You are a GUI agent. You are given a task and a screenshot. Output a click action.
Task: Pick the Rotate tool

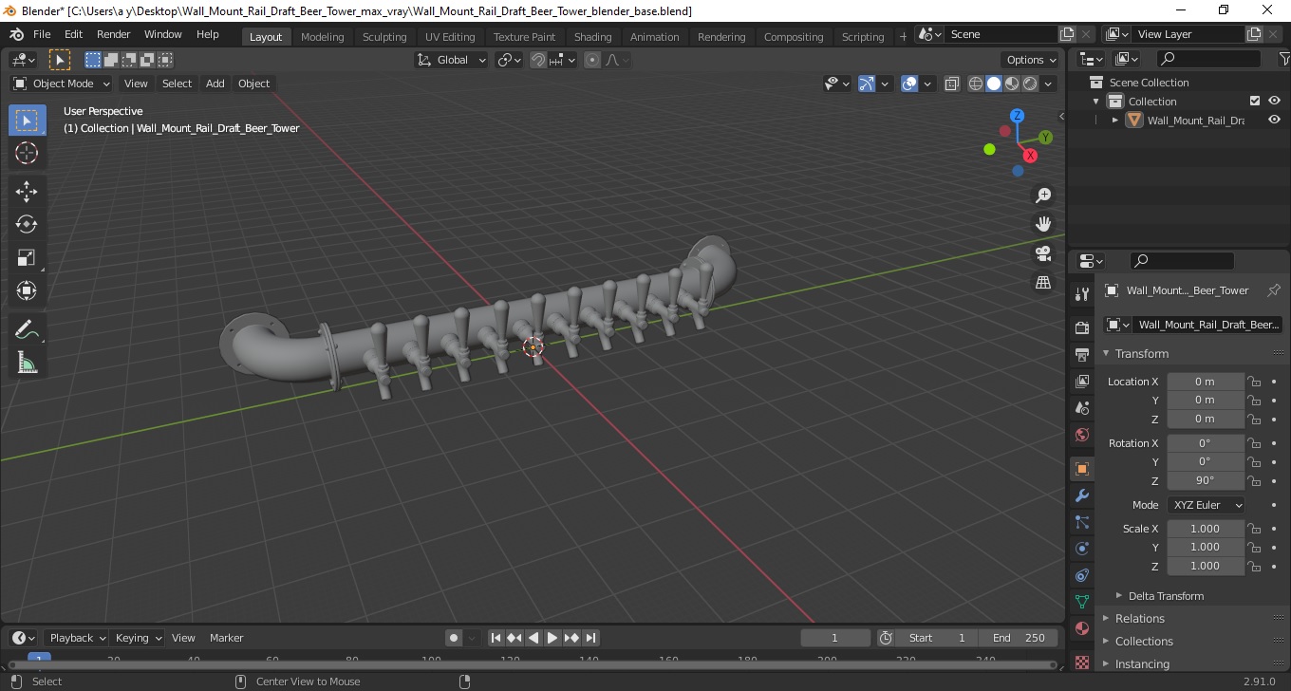[x=27, y=224]
